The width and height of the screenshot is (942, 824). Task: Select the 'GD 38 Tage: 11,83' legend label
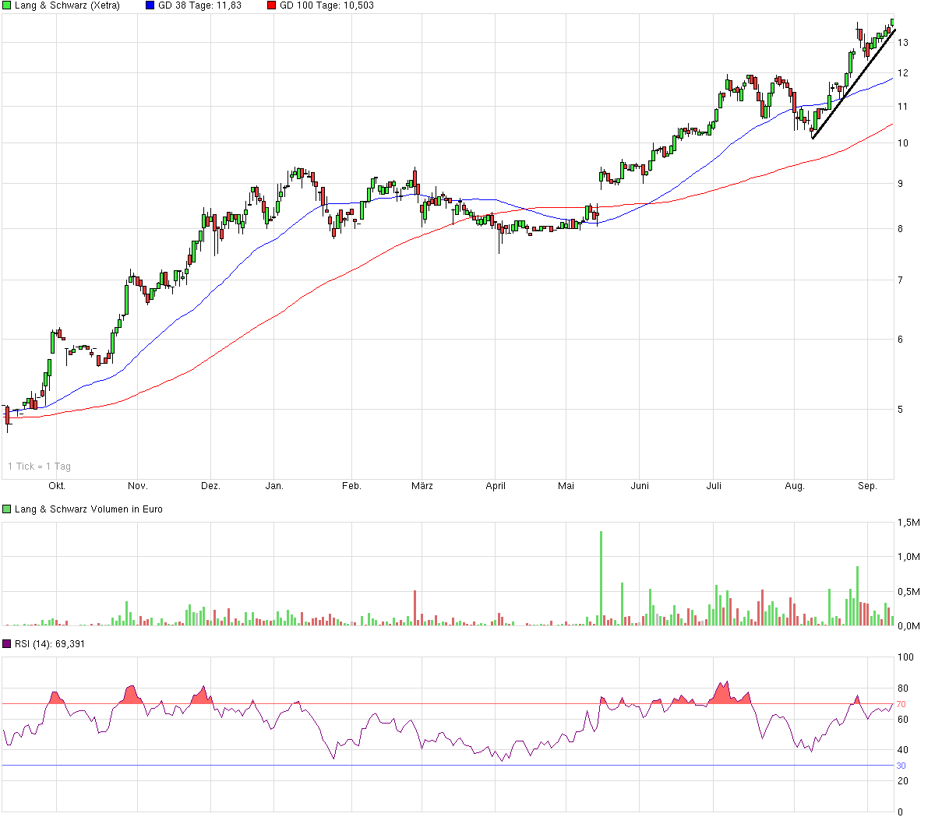(x=199, y=5)
